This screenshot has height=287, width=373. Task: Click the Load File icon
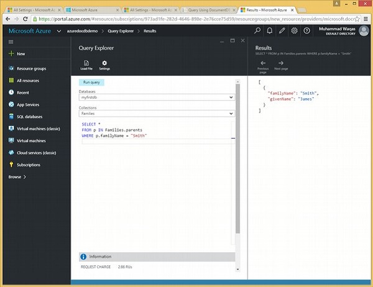[86, 63]
